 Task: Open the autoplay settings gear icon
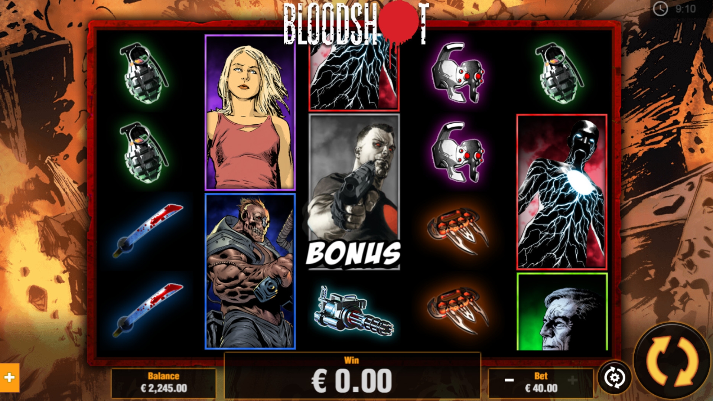pos(615,378)
